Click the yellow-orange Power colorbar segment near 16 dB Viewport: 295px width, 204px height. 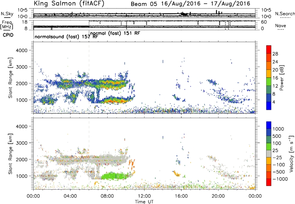269,73
